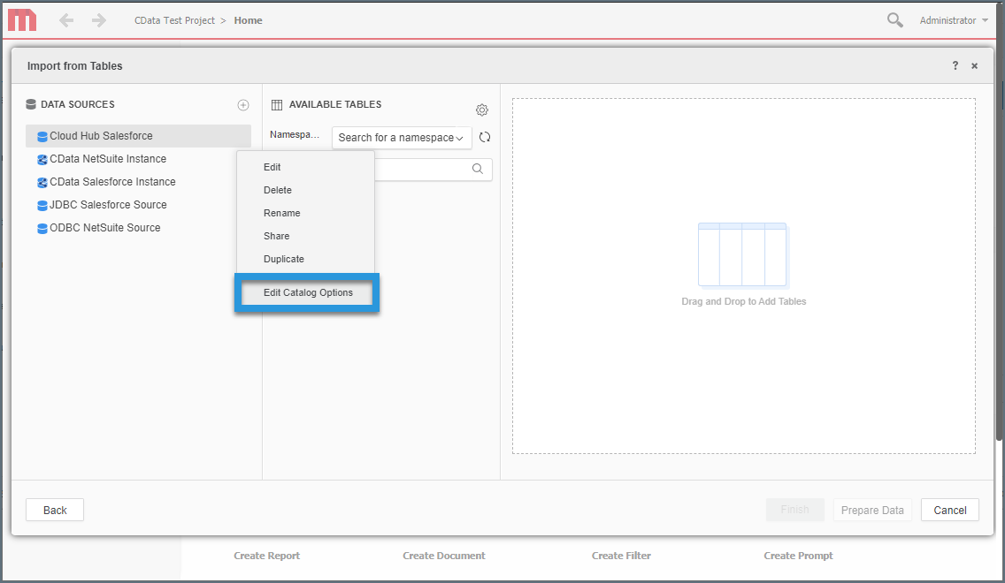Viewport: 1005px width, 583px height.
Task: Open the Search for a namespace dropdown
Action: point(401,138)
